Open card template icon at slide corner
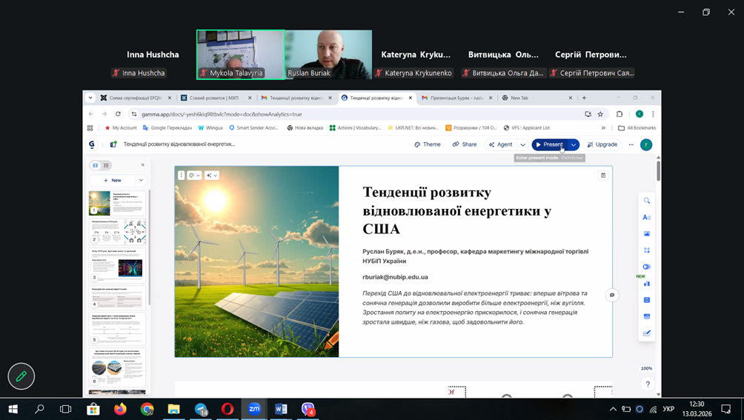This screenshot has width=744, height=420. point(603,176)
